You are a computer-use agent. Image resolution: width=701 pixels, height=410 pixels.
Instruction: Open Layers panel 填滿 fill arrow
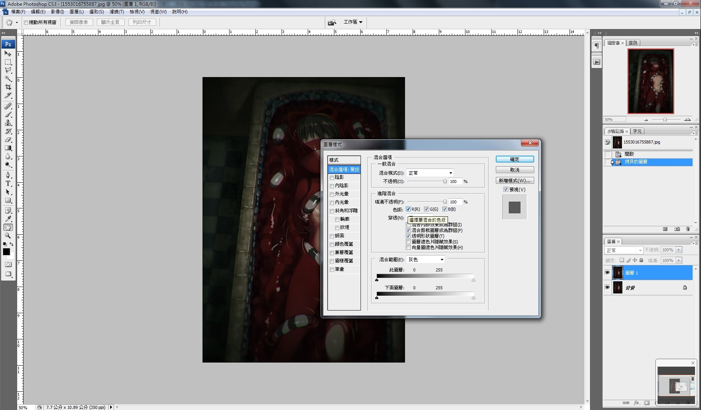[x=679, y=260]
